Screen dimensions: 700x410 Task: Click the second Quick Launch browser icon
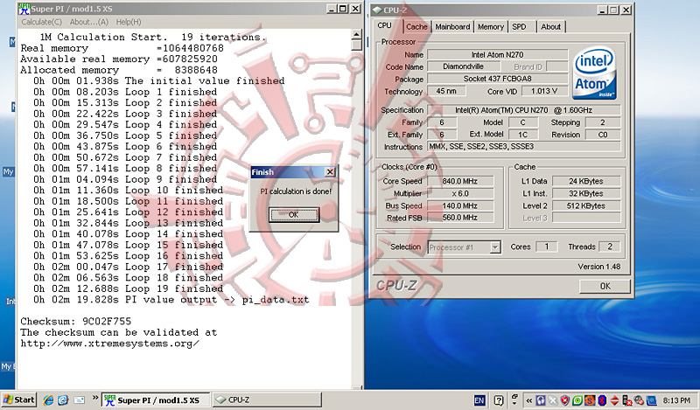pyautogui.click(x=63, y=400)
